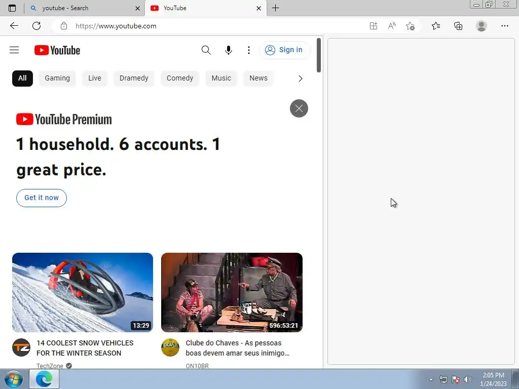
Task: Start voice search with the microphone icon
Action: (x=229, y=50)
